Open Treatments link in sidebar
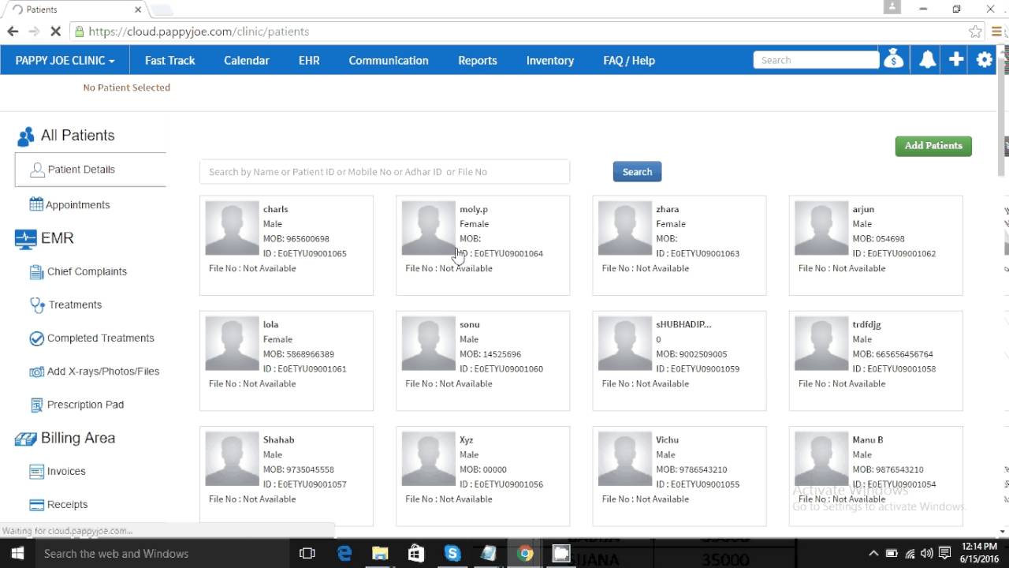This screenshot has width=1009, height=568. point(75,305)
